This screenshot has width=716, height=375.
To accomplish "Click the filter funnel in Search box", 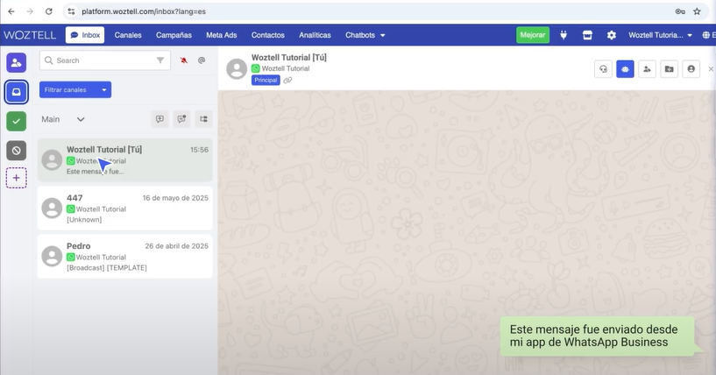I will click(160, 60).
